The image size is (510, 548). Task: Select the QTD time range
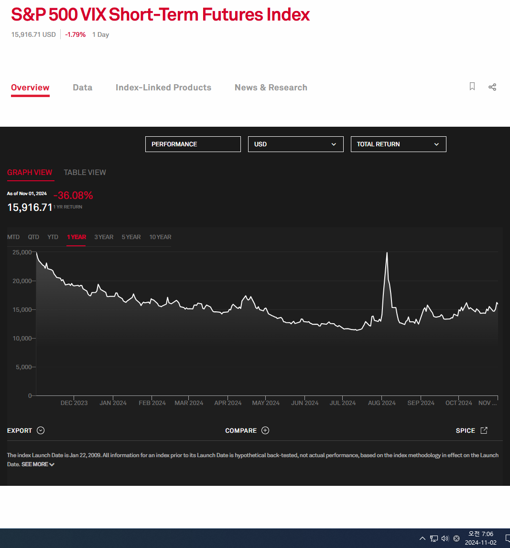pyautogui.click(x=33, y=237)
